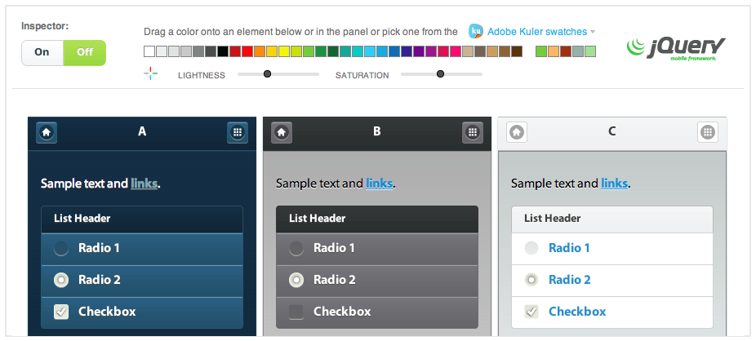Screen dimensions: 756x341
Task: Pick the red color swatch
Action: 235,51
